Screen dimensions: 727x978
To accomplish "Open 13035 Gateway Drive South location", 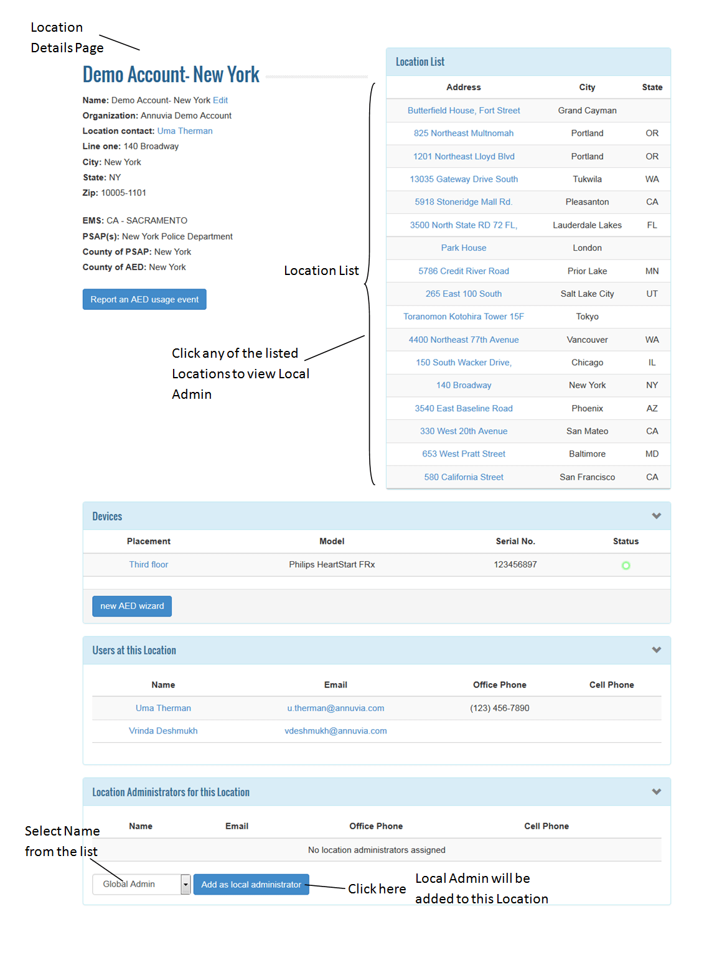I will (x=464, y=179).
